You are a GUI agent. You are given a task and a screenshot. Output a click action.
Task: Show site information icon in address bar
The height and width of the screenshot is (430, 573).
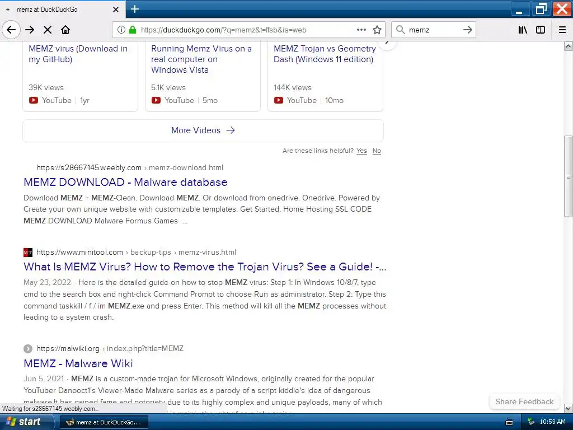[121, 30]
